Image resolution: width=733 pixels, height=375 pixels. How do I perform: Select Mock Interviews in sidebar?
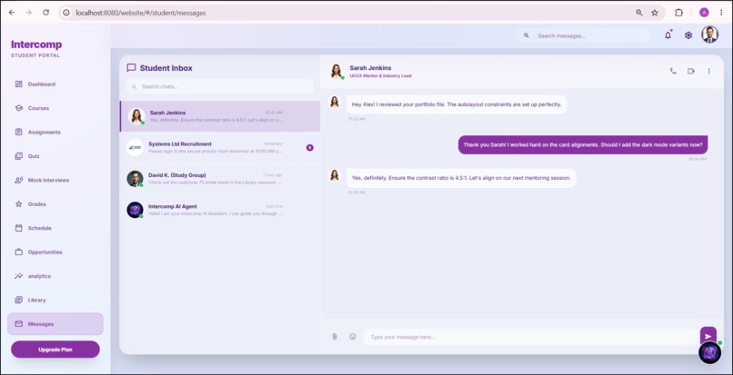(55, 180)
